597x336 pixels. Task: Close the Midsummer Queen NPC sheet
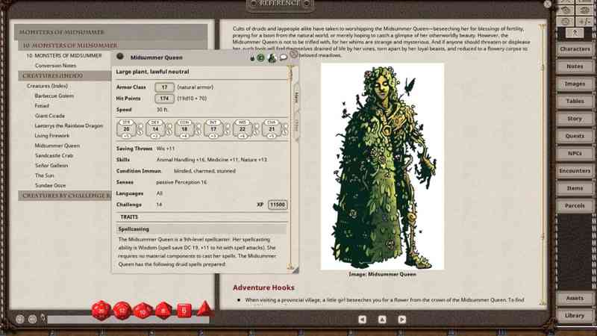pos(294,54)
